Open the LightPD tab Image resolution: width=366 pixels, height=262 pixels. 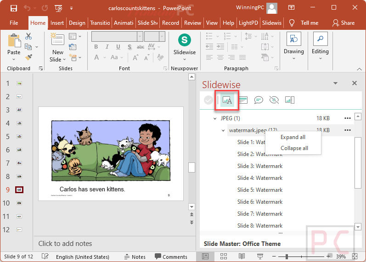coord(248,23)
